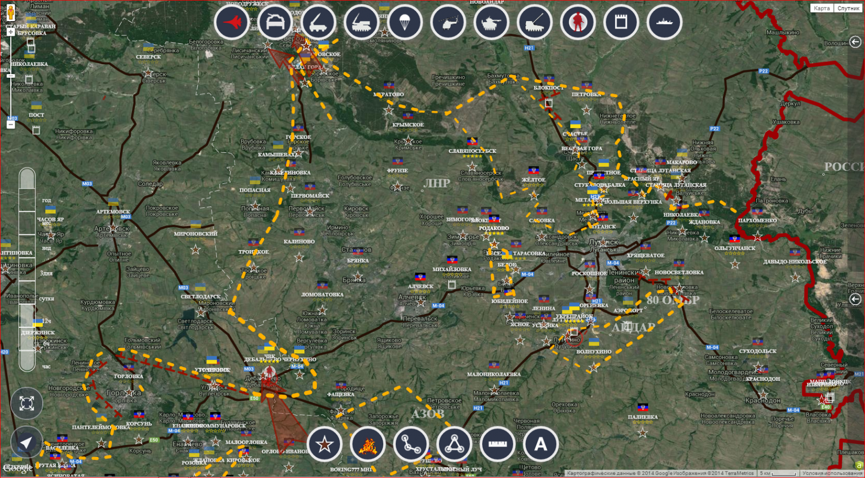The image size is (865, 478).
Task: Zoom in with the plus button
Action: [x=11, y=32]
